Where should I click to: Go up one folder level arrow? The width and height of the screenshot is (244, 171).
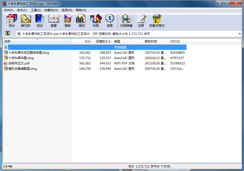coord(7,33)
